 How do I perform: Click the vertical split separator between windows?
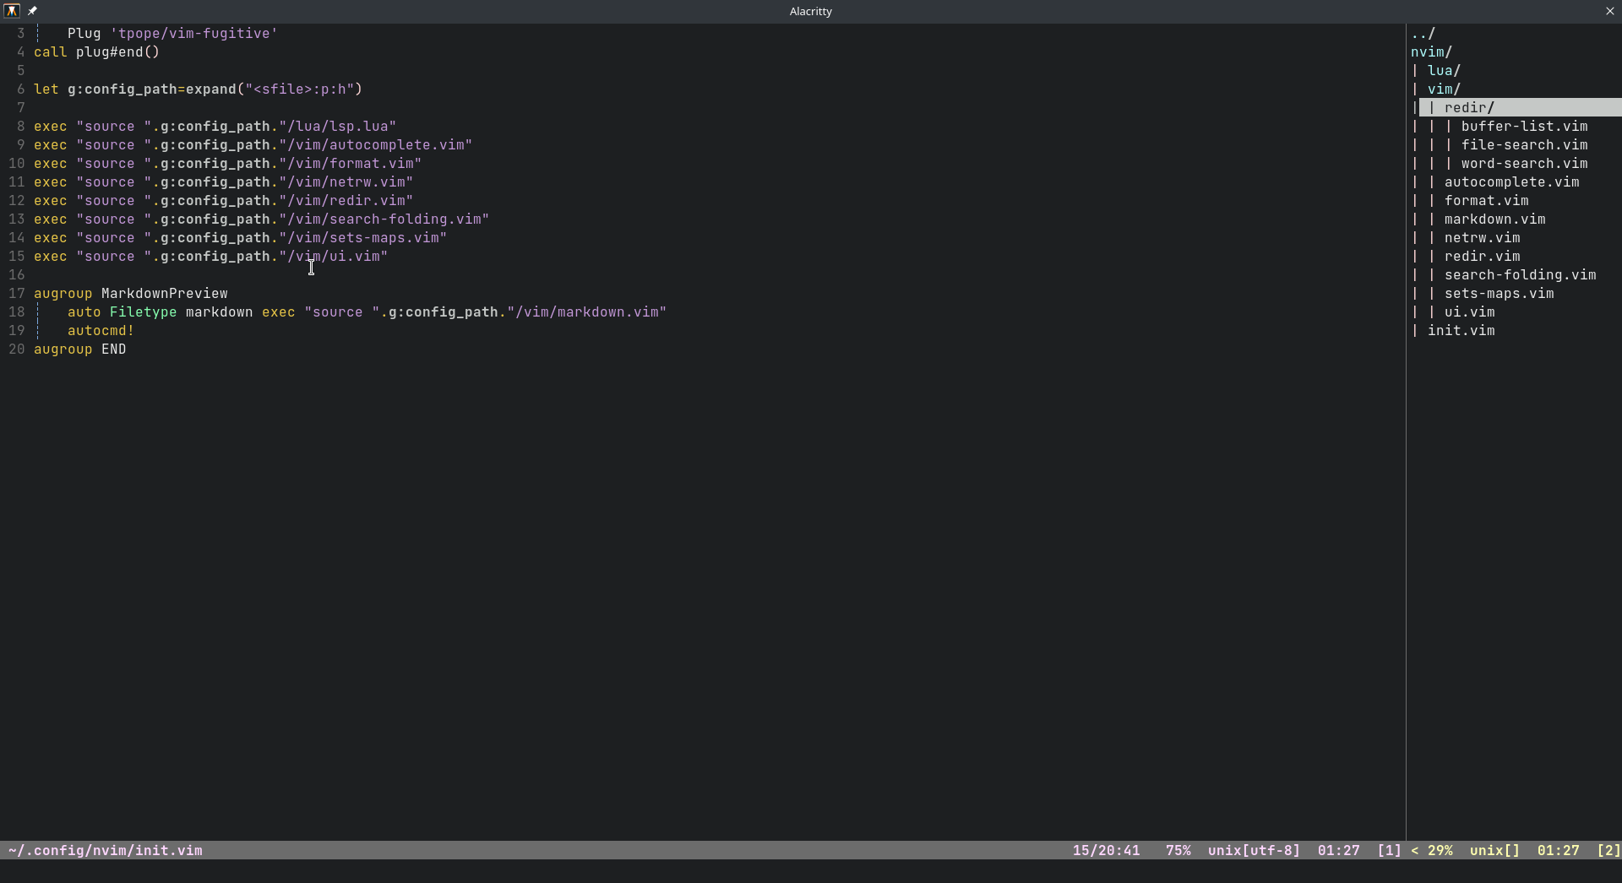(x=1406, y=432)
